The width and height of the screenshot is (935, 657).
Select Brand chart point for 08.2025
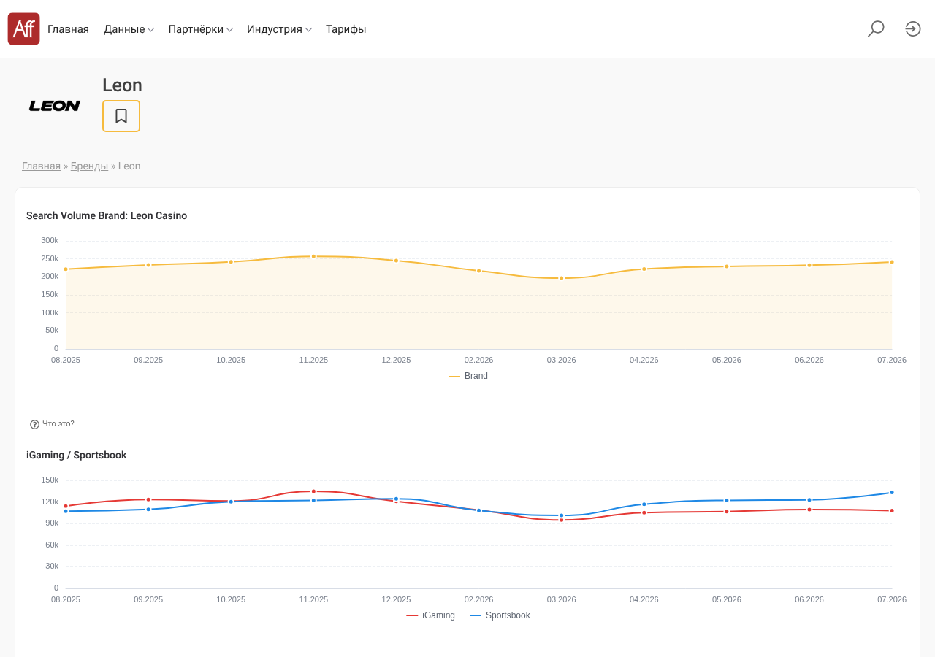tap(66, 269)
